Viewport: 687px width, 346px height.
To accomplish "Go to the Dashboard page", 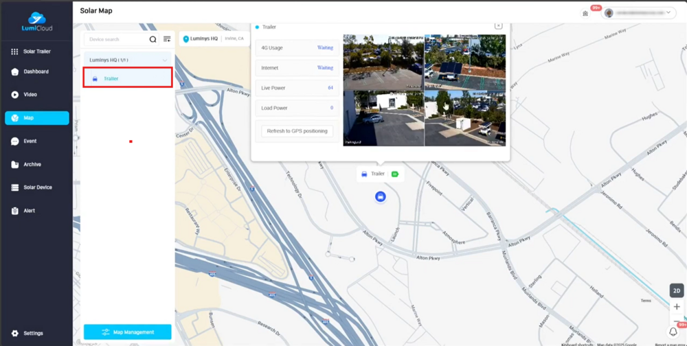I will [x=36, y=71].
